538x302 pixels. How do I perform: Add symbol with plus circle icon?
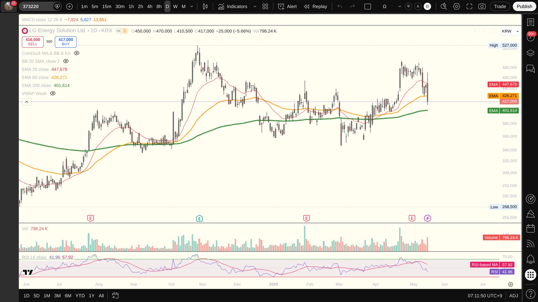[x=69, y=6]
